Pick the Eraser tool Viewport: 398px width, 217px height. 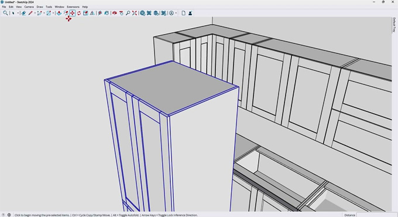(x=23, y=13)
